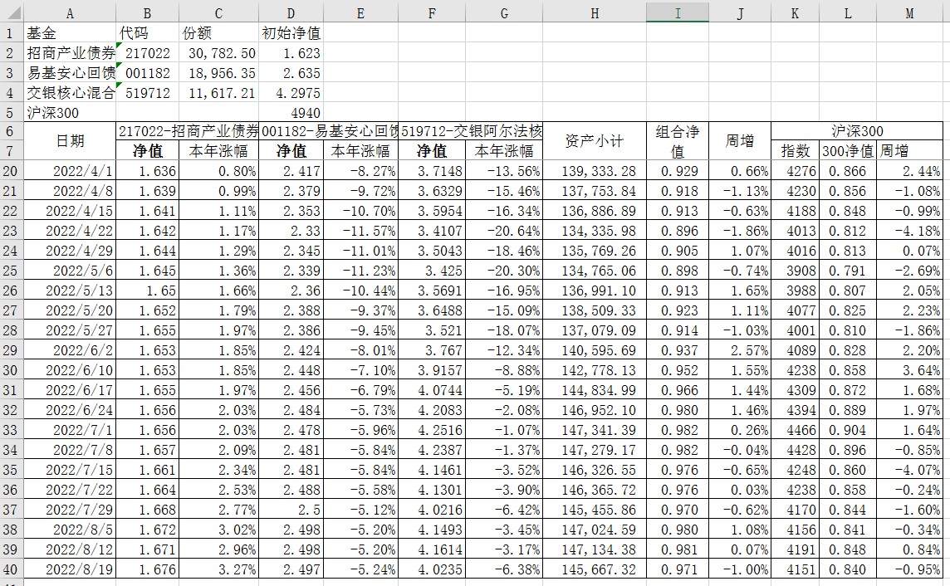The image size is (950, 586).
Task: Click header 519712-交银阿尔法核
Action: 471,131
